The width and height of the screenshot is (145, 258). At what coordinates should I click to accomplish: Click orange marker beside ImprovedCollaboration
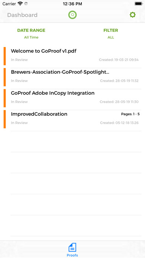pyautogui.click(x=4, y=119)
